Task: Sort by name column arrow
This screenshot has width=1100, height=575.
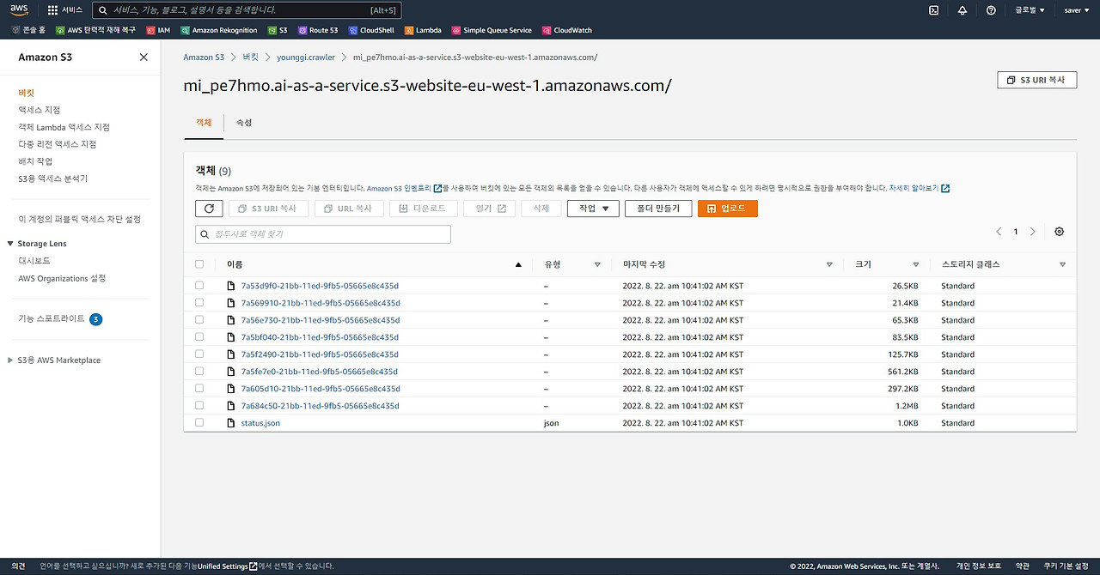Action: [x=518, y=265]
